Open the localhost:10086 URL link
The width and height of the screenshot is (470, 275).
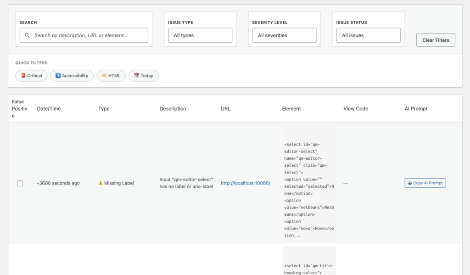tap(245, 183)
